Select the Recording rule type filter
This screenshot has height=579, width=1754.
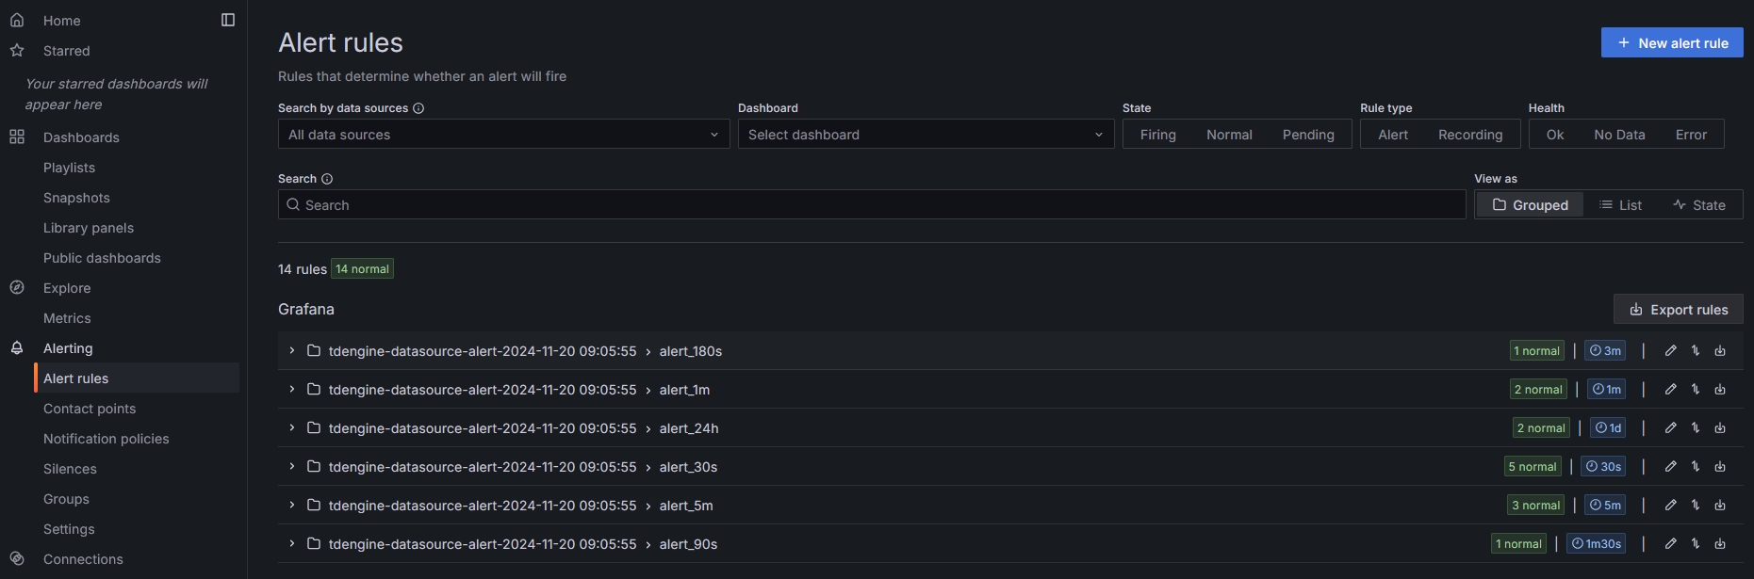point(1469,135)
